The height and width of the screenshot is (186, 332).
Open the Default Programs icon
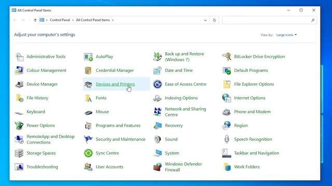click(x=227, y=70)
